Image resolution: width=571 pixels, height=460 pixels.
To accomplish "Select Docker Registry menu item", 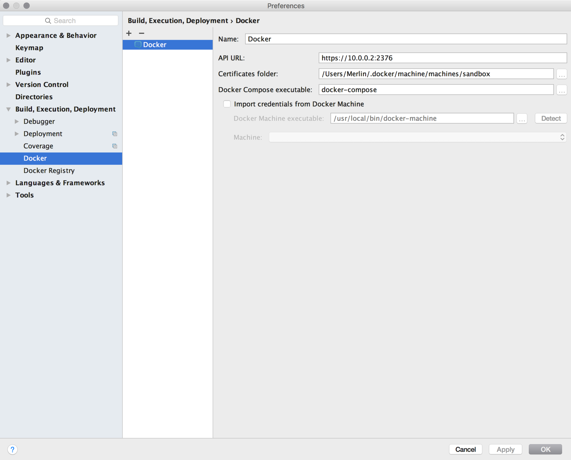I will [x=49, y=170].
